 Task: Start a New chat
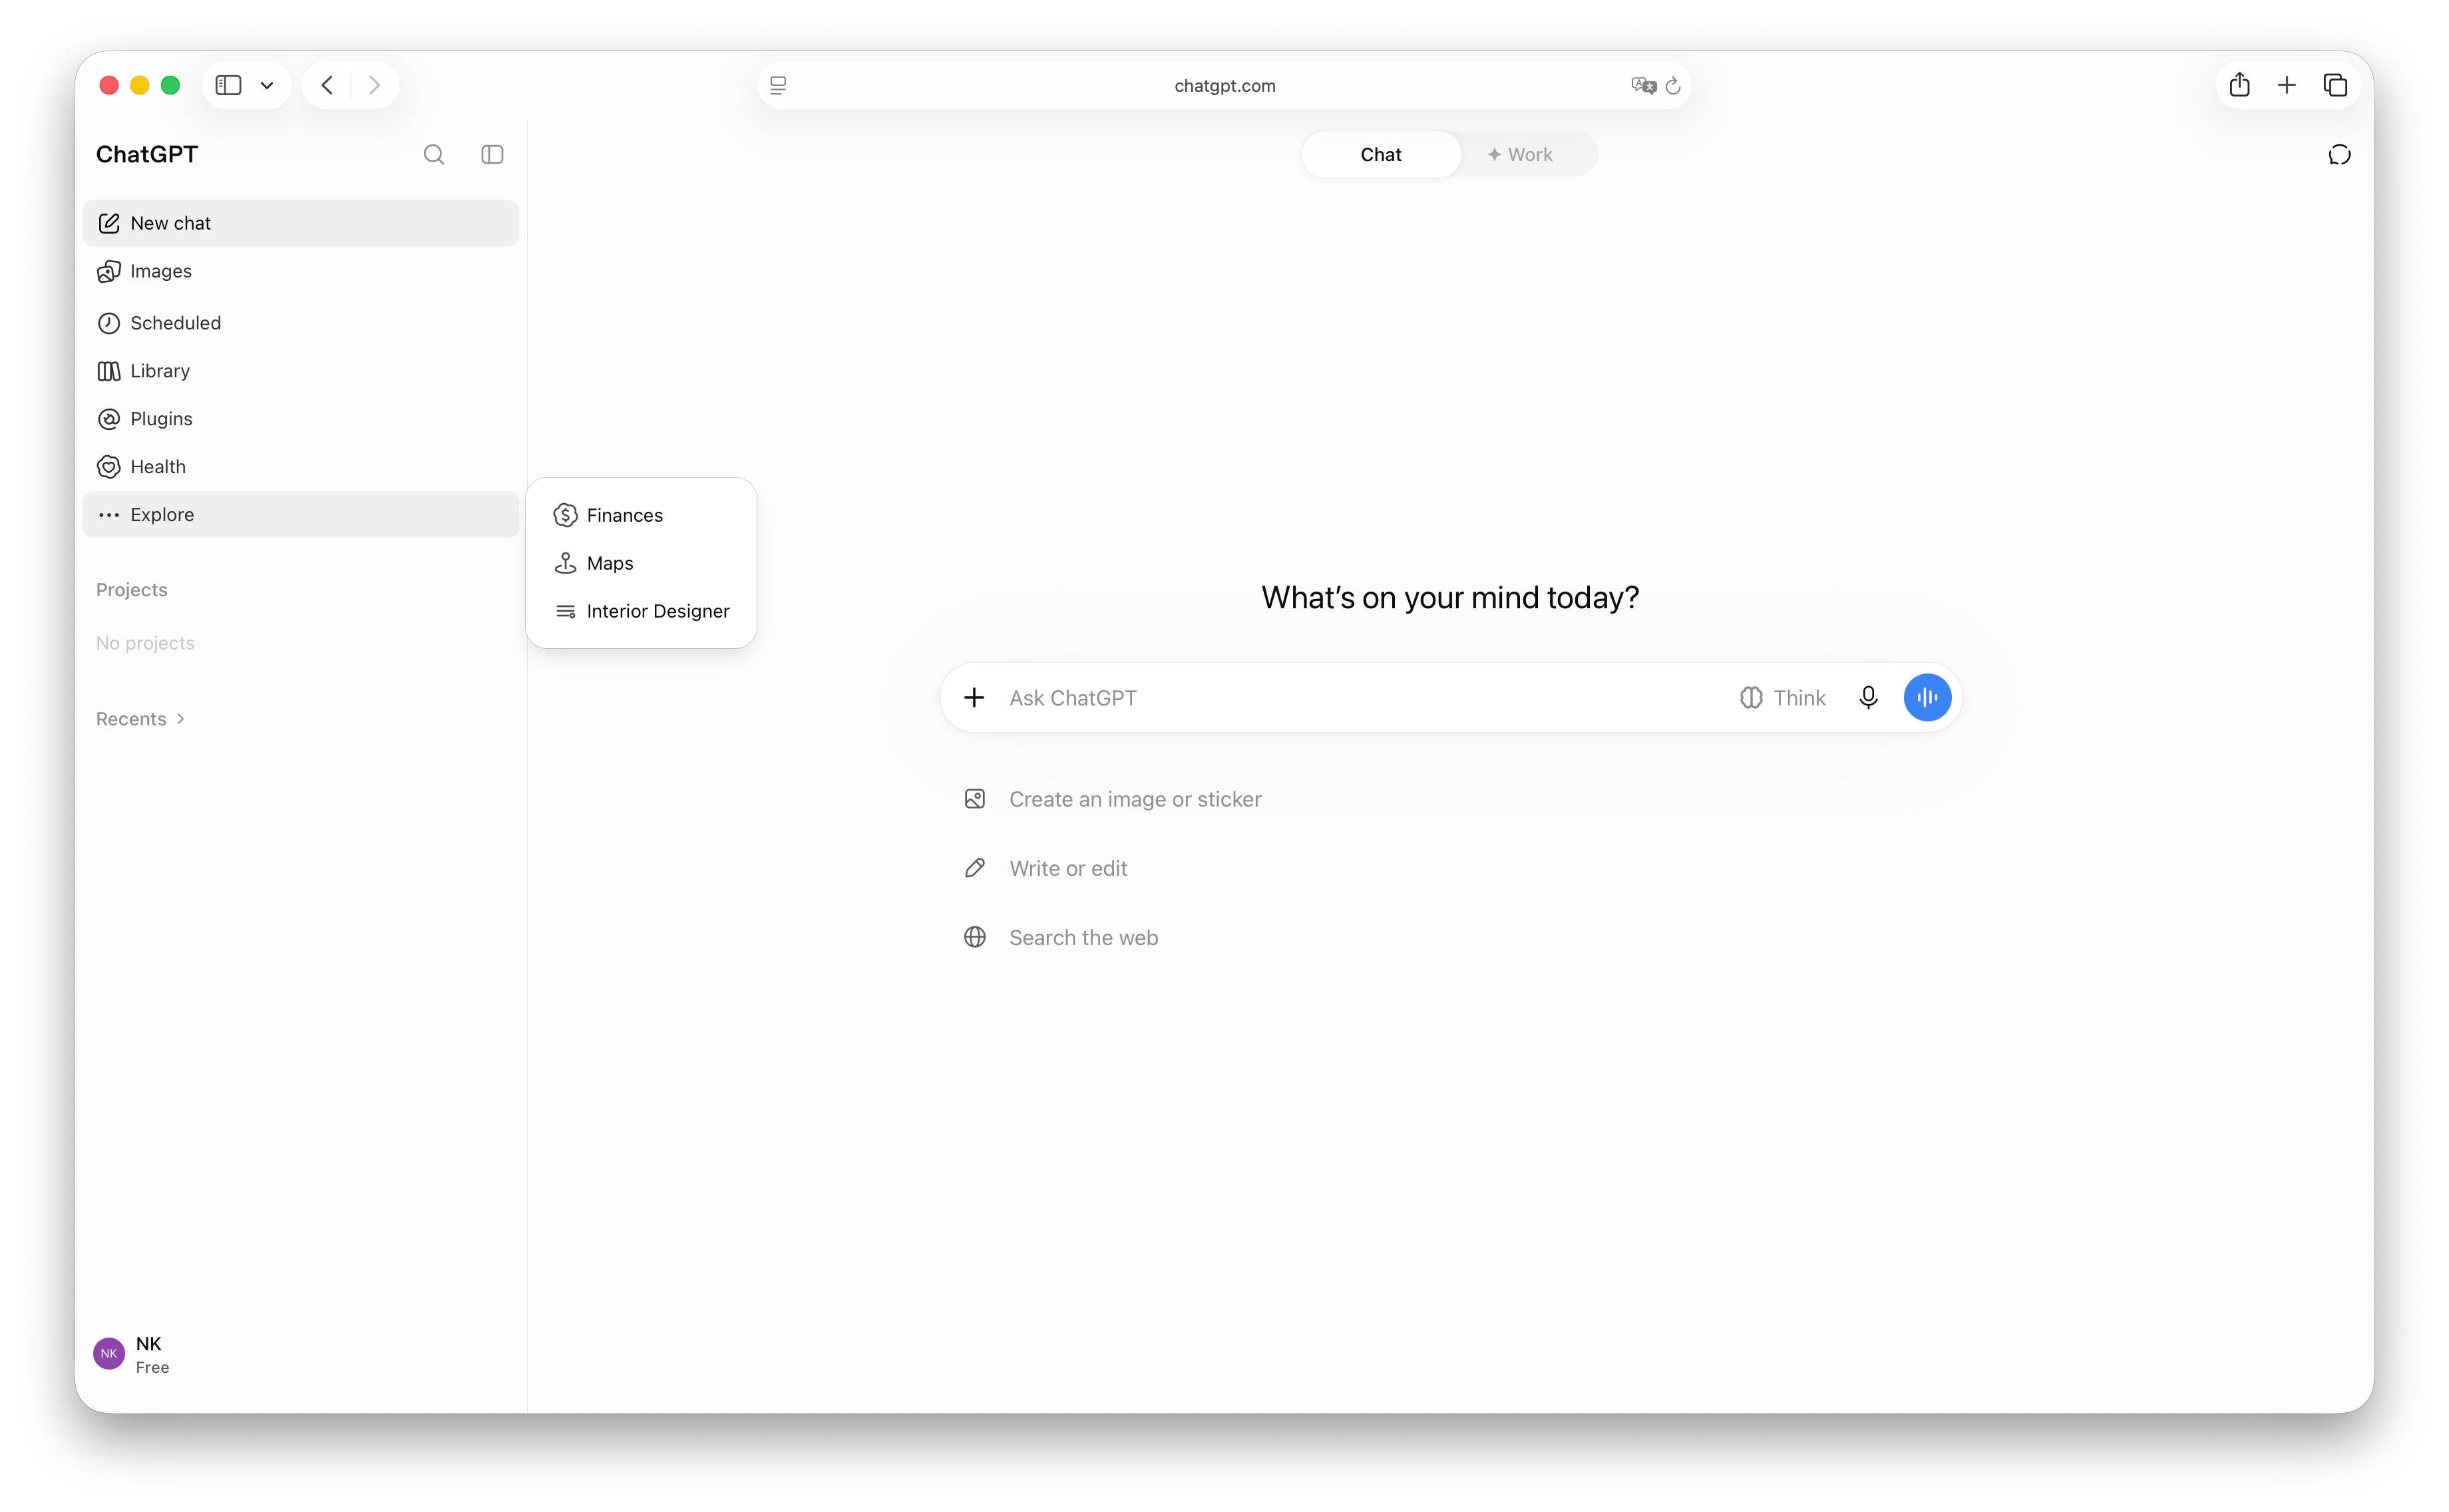(300, 223)
